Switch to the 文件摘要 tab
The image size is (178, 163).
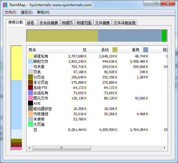point(103,23)
